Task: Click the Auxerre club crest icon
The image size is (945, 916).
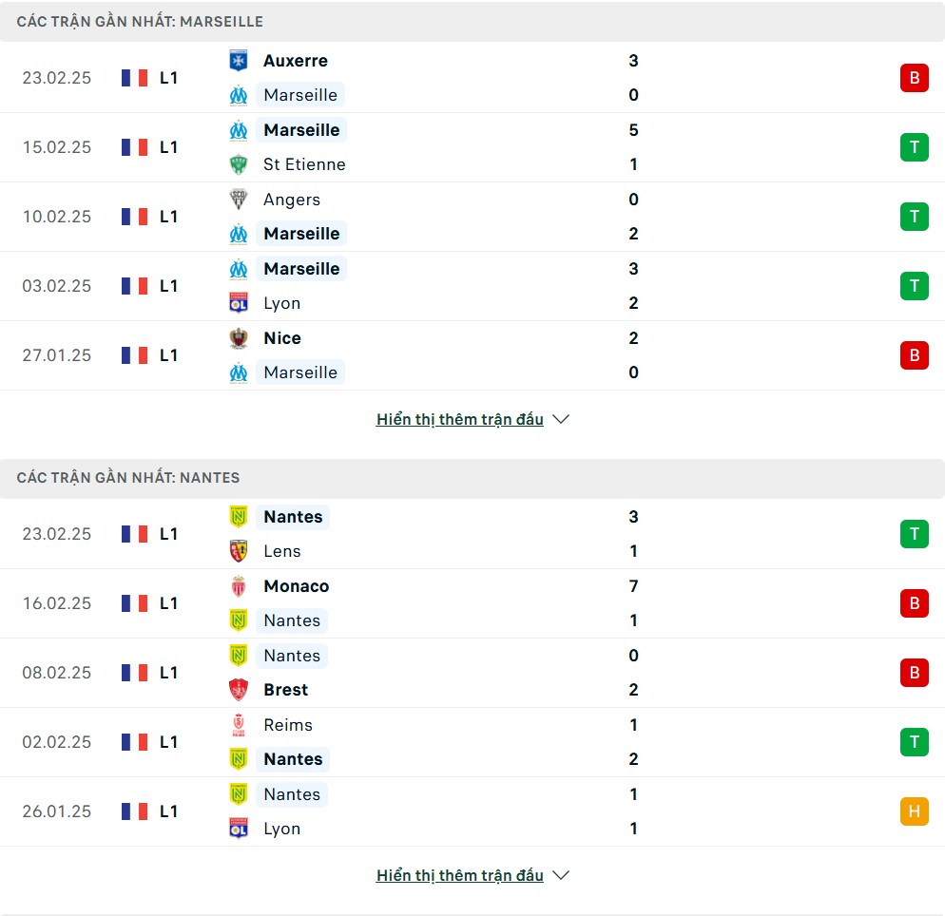Action: click(239, 61)
